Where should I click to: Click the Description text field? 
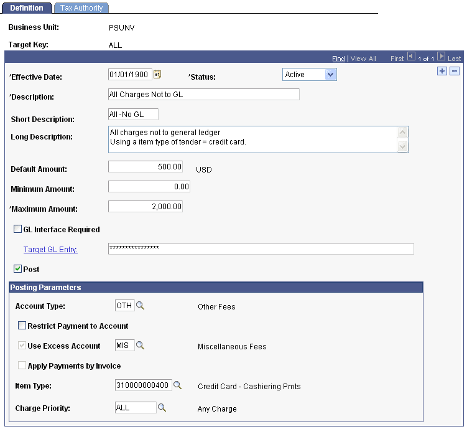point(204,95)
